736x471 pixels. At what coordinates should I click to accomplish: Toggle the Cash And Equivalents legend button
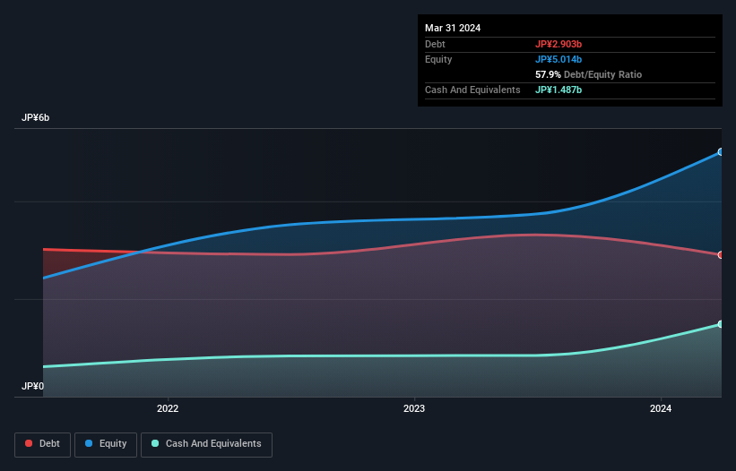(206, 444)
